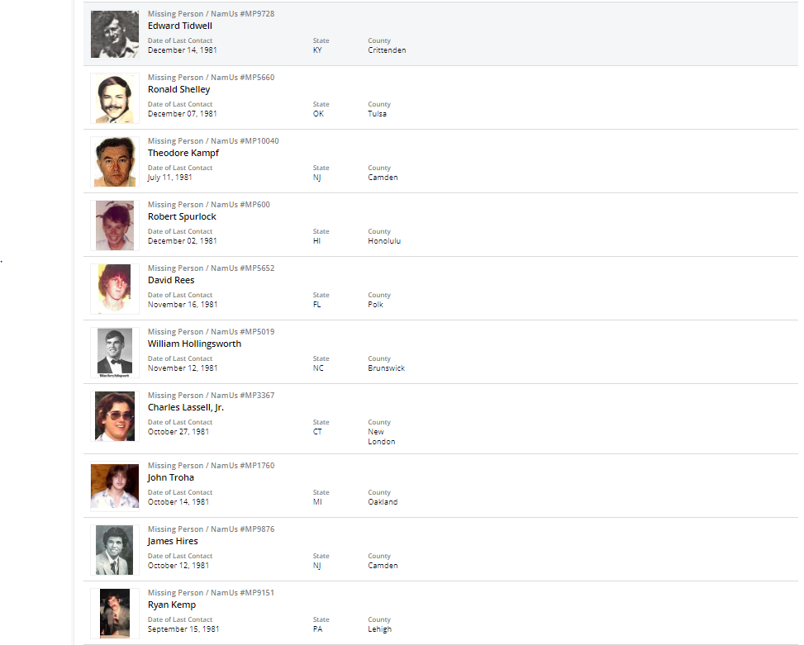Image resolution: width=804 pixels, height=645 pixels.
Task: Click David Rees's photo thumbnail
Action: click(x=114, y=289)
